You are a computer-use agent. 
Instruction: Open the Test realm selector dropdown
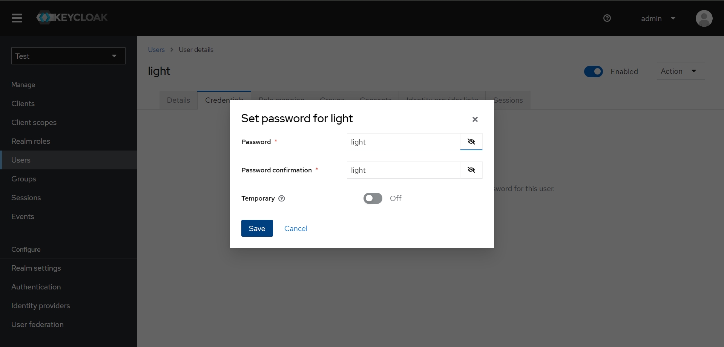pyautogui.click(x=68, y=56)
